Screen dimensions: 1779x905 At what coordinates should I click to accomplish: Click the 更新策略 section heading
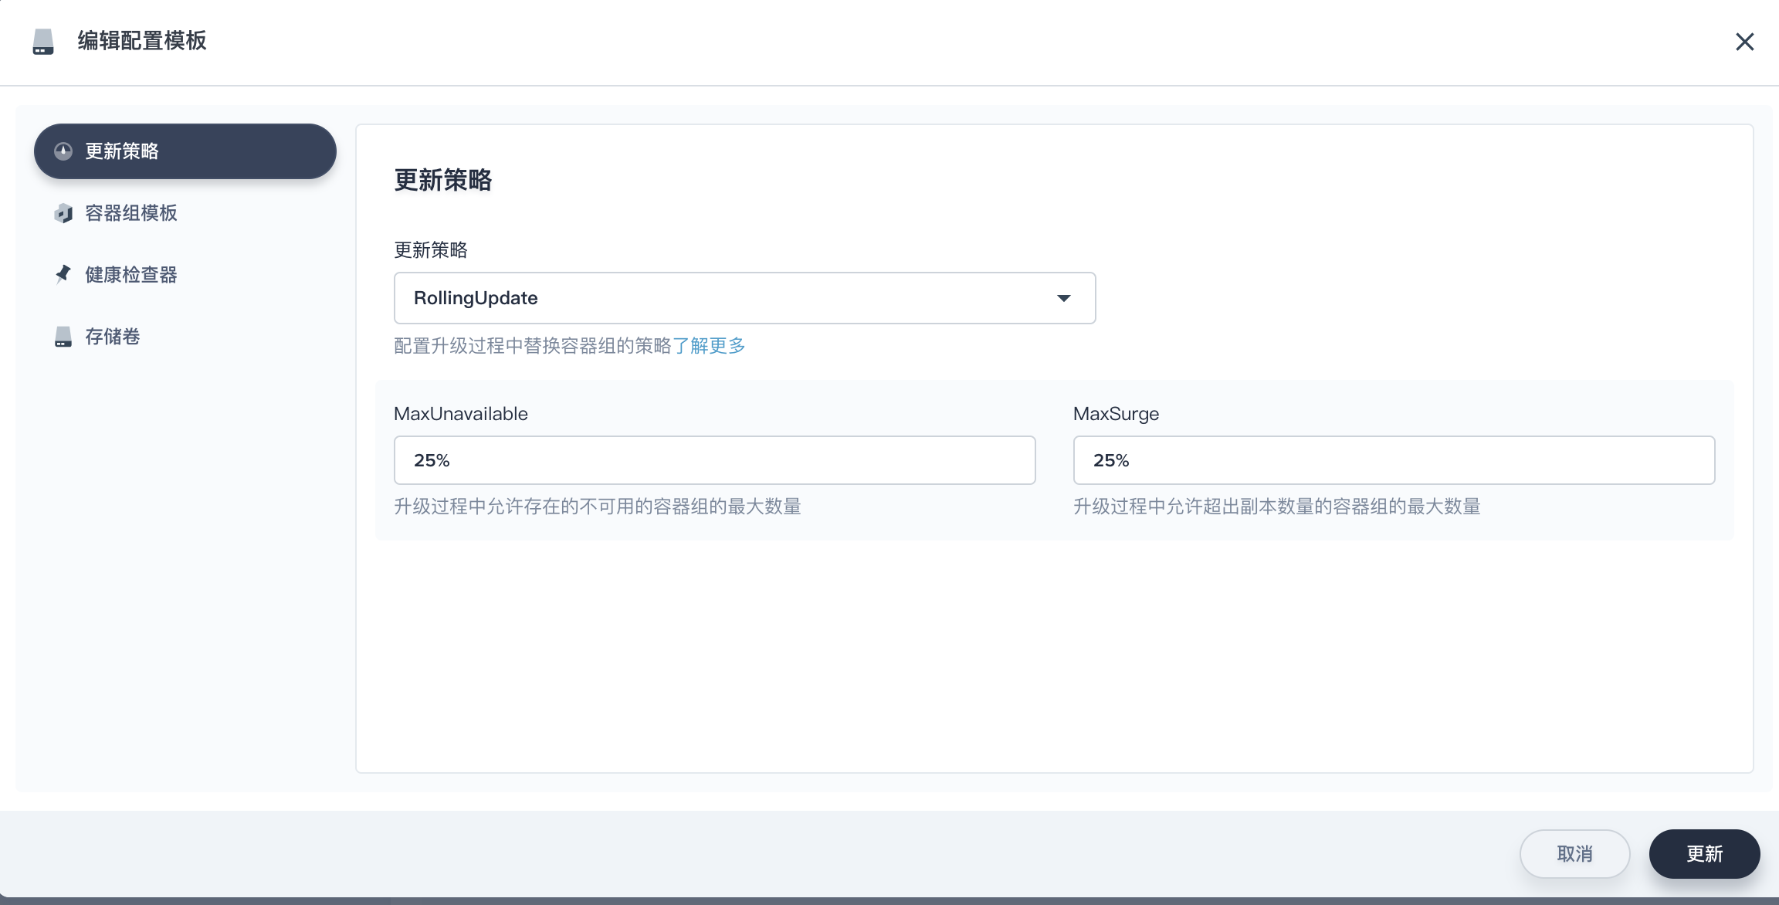(x=443, y=181)
